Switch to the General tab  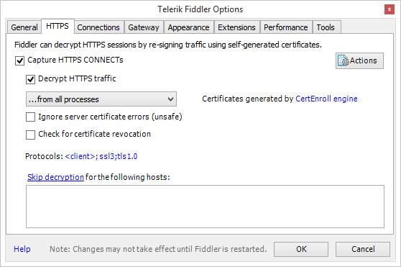[x=24, y=27]
